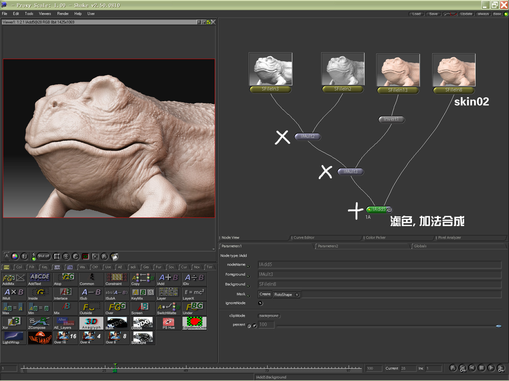509x381 pixels.
Task: Switch to the Color Picker tab
Action: (399, 237)
